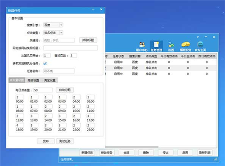The width and height of the screenshot is (225, 166).
Task: Select the click count field for 00:00
Action: tap(20, 97)
